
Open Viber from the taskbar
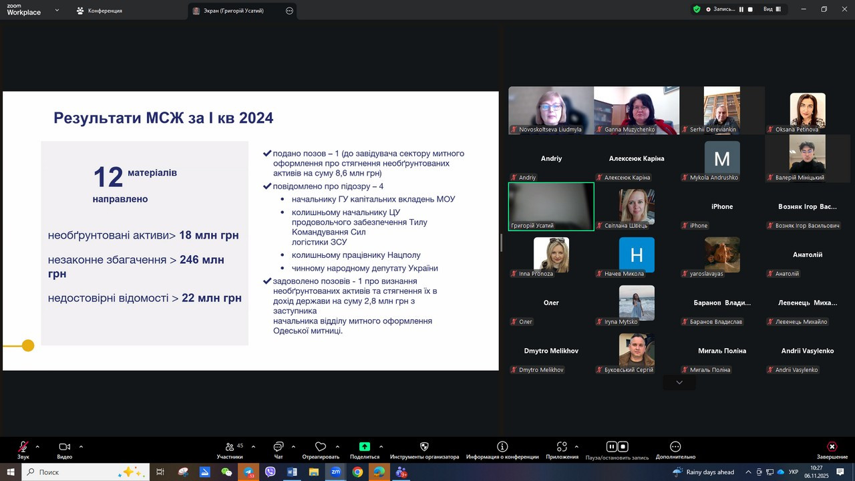(x=270, y=472)
